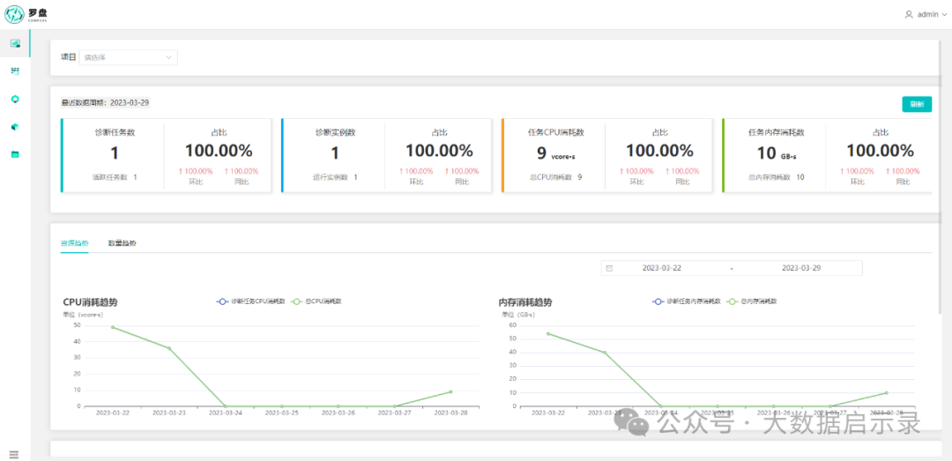Click the user avatar icon beside admin

coord(909,15)
